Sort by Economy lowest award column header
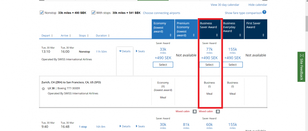Screen dimensions: 308x131 coord(163,29)
